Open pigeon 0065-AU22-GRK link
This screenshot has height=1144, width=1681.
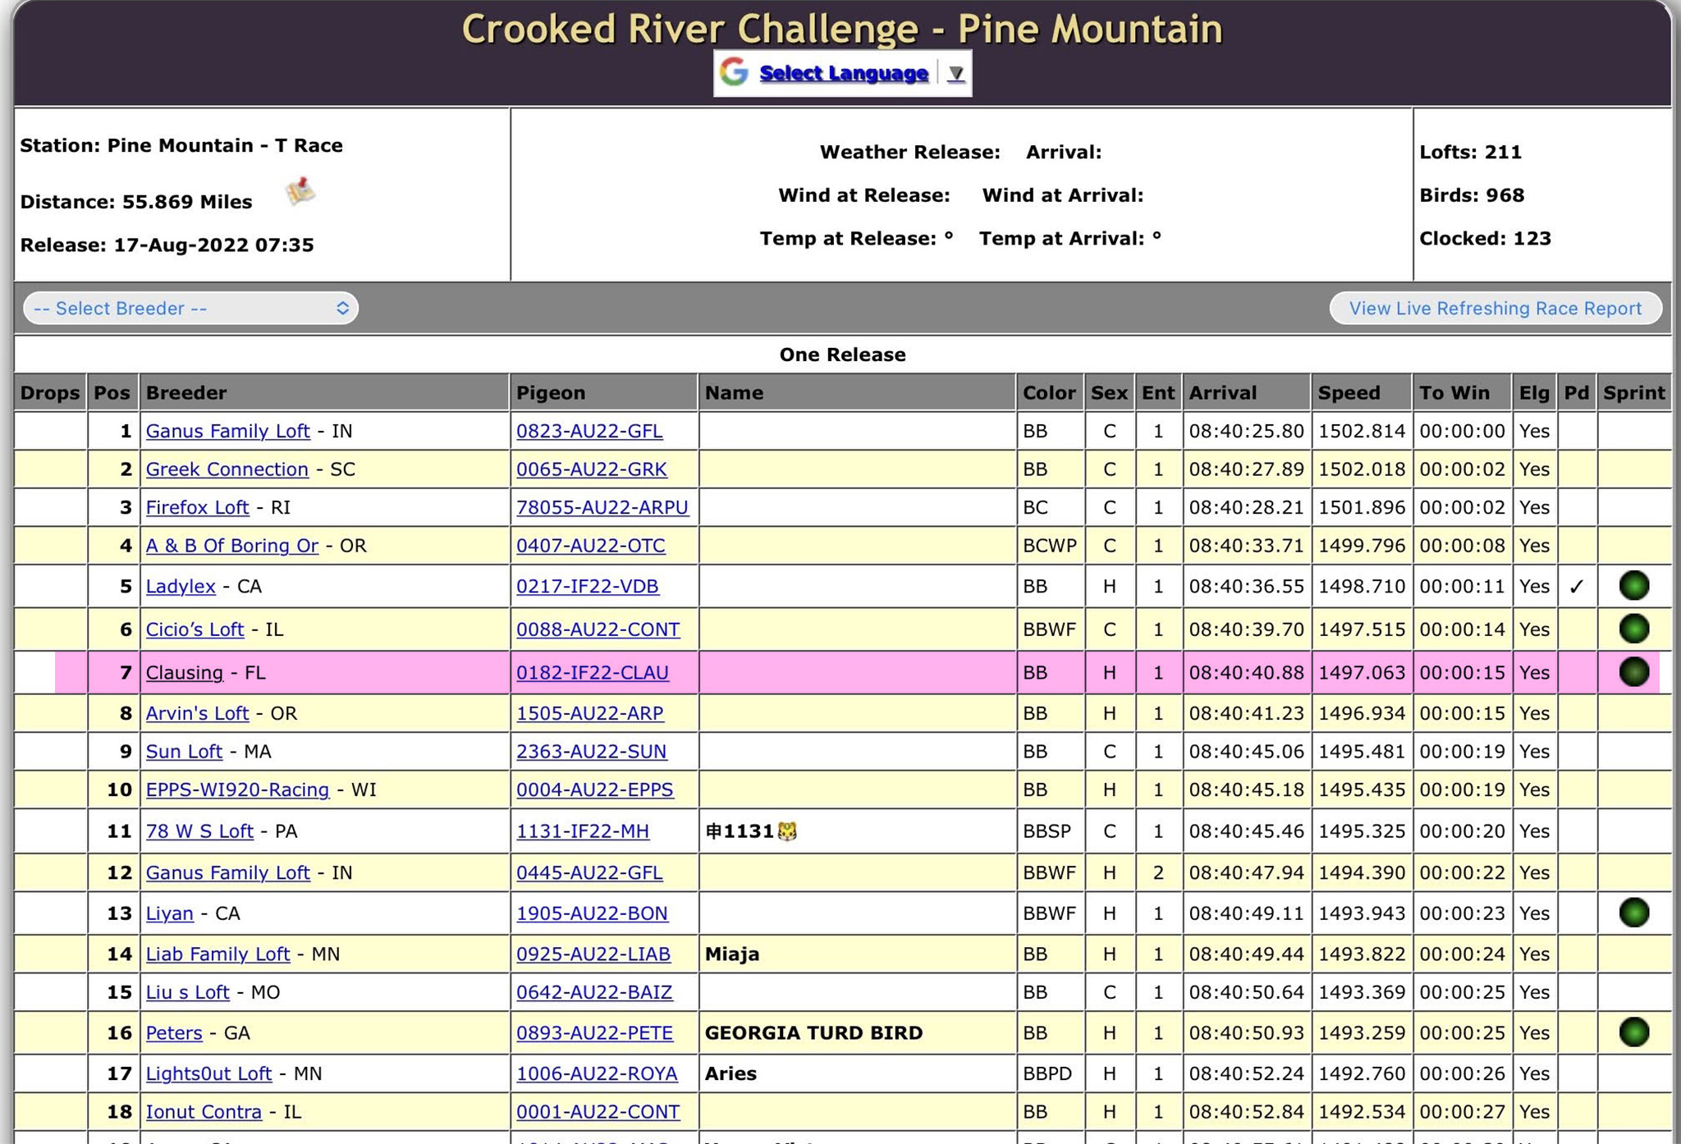click(591, 469)
